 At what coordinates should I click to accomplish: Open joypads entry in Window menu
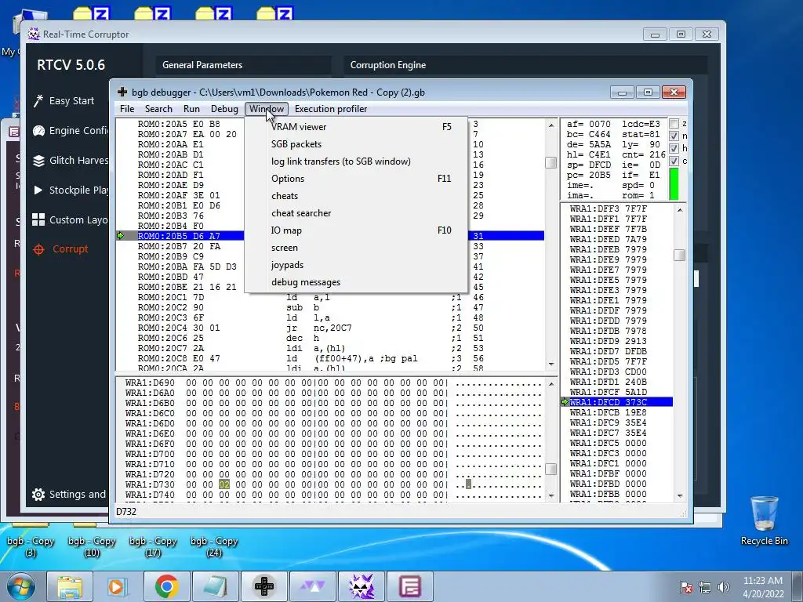tap(356, 265)
